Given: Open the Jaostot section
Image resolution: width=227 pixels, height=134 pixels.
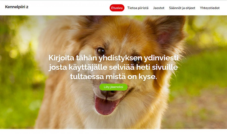Looking at the screenshot, I should tap(159, 8).
